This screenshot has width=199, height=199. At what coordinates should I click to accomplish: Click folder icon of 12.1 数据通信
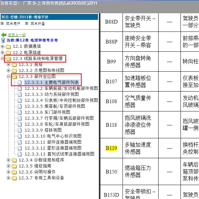point(8,46)
